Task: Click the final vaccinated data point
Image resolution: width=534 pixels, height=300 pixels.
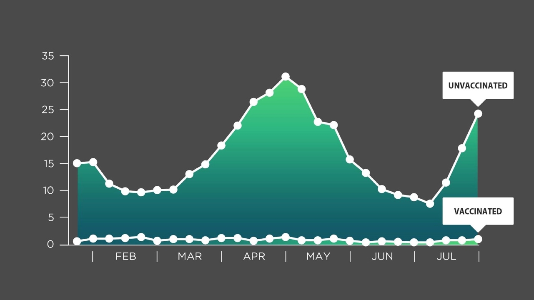Action: pos(478,239)
